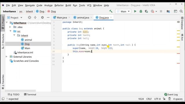The width and height of the screenshot is (185, 104).
Task: Click the Search Everywhere magnifier
Action: (x=181, y=11)
